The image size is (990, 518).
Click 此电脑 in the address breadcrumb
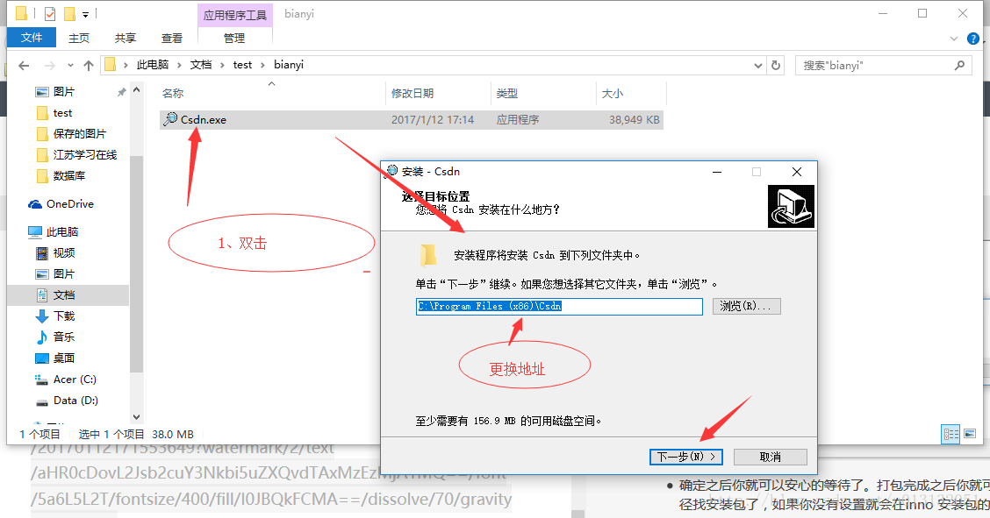tap(153, 65)
